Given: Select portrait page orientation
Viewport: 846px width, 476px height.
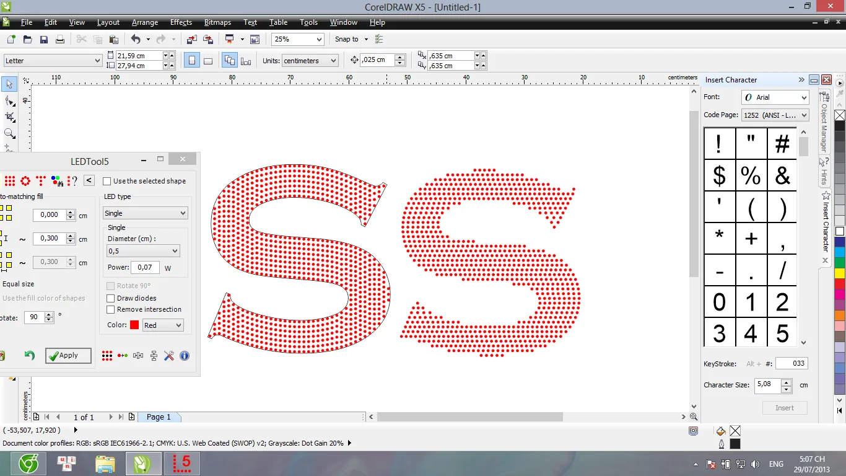Looking at the screenshot, I should (x=192, y=60).
